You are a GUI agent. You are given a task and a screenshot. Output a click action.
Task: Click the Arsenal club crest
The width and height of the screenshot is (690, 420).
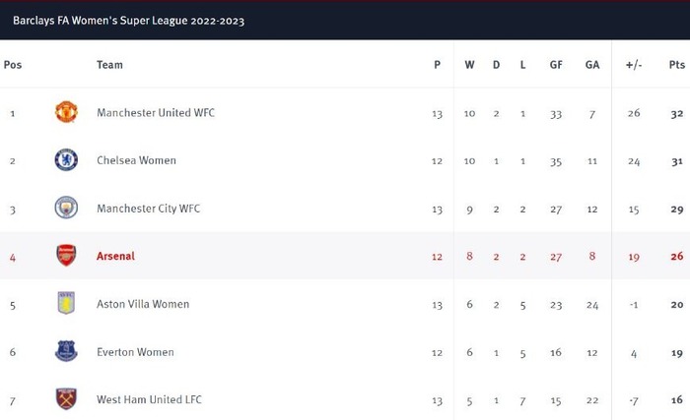click(66, 256)
